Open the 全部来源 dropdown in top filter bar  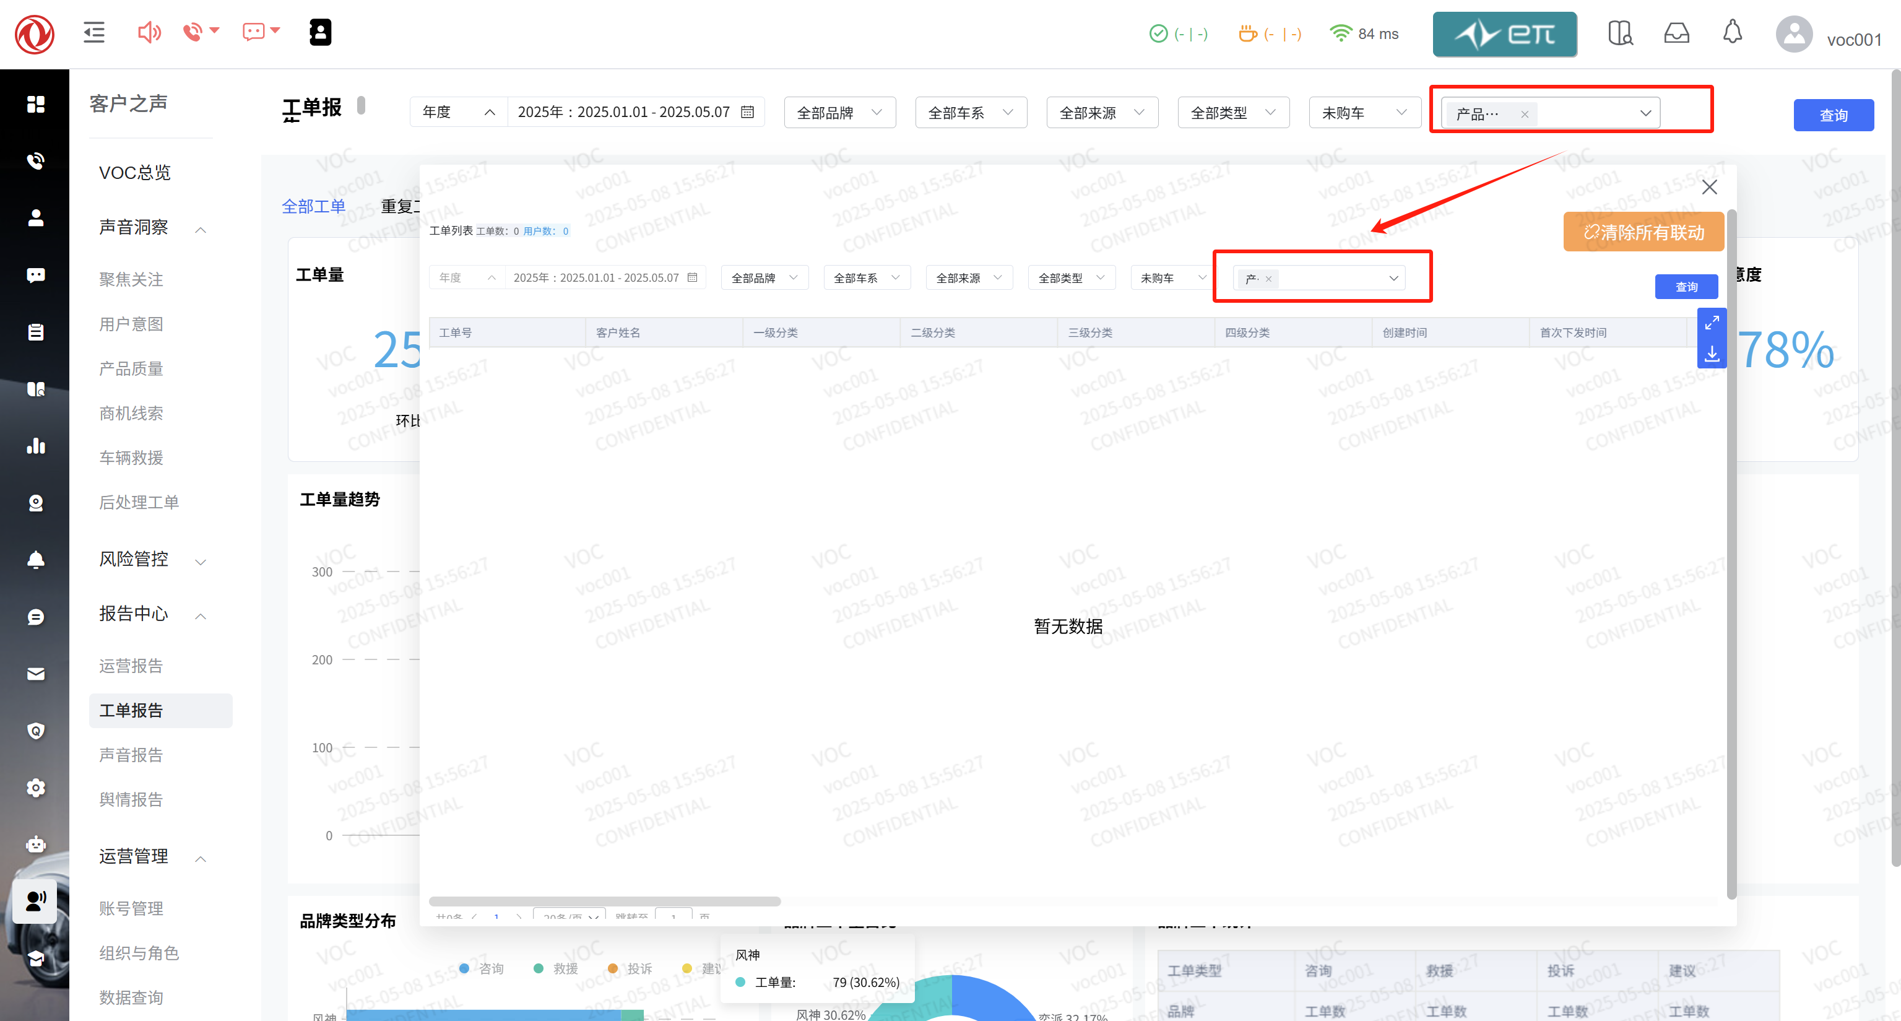(x=1102, y=112)
